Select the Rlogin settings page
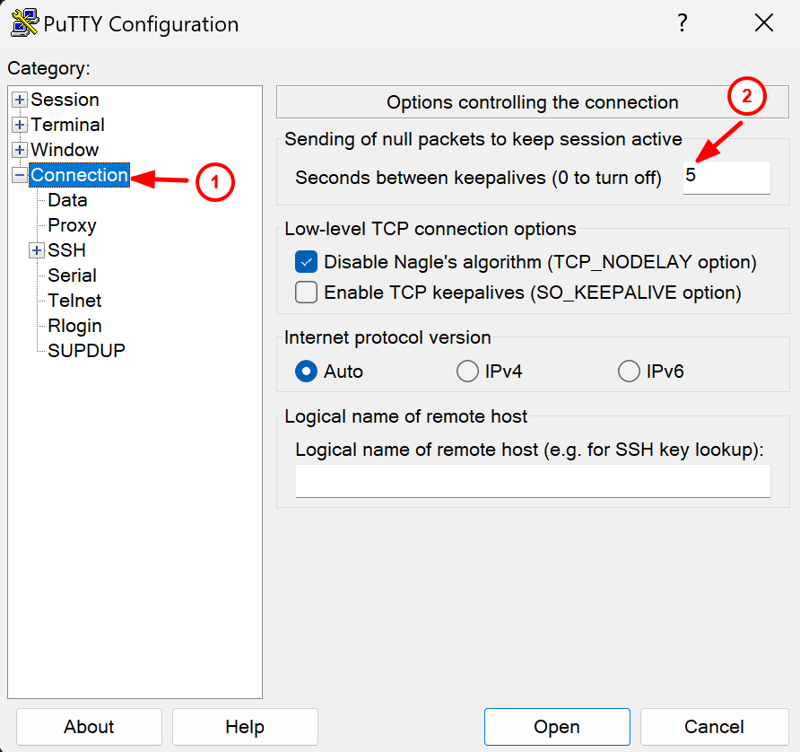 74,326
